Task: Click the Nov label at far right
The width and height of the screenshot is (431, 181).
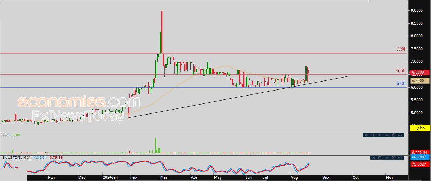Action: (389, 177)
